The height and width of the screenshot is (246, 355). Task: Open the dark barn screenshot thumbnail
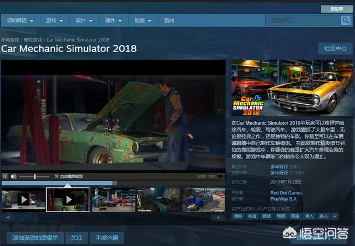coord(159,199)
